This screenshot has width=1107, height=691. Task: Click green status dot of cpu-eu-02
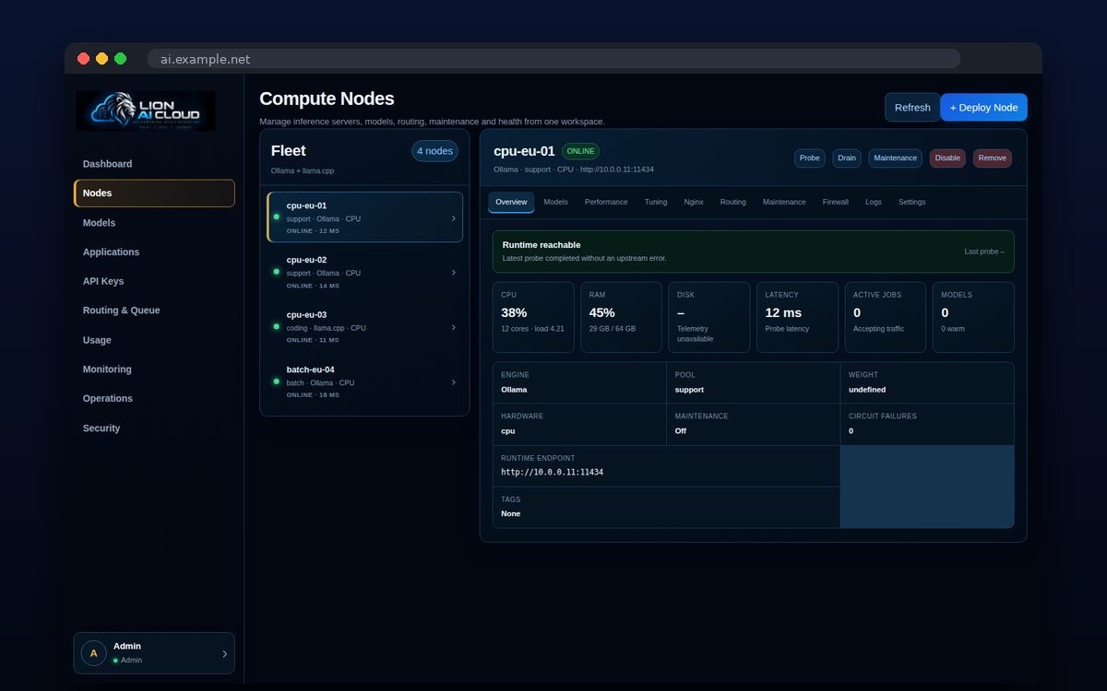tap(276, 272)
